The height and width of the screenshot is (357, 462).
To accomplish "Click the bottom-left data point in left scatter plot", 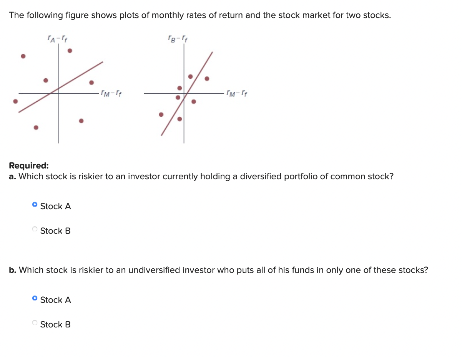I will click(x=36, y=127).
